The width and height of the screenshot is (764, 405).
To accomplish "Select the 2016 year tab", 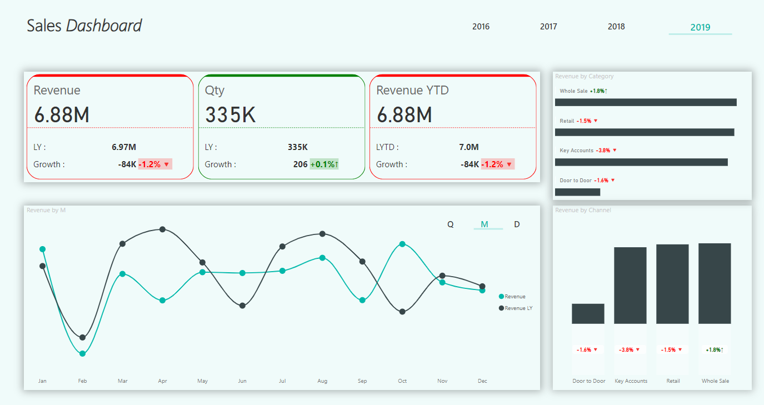I will [481, 27].
